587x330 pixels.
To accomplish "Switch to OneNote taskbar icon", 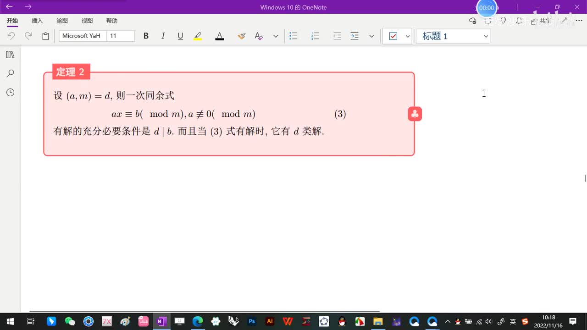I will point(161,322).
